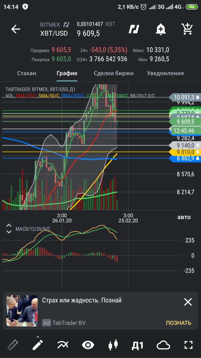Select the yellow 9 010,0 alert label
201x358 pixels.
tap(185, 152)
